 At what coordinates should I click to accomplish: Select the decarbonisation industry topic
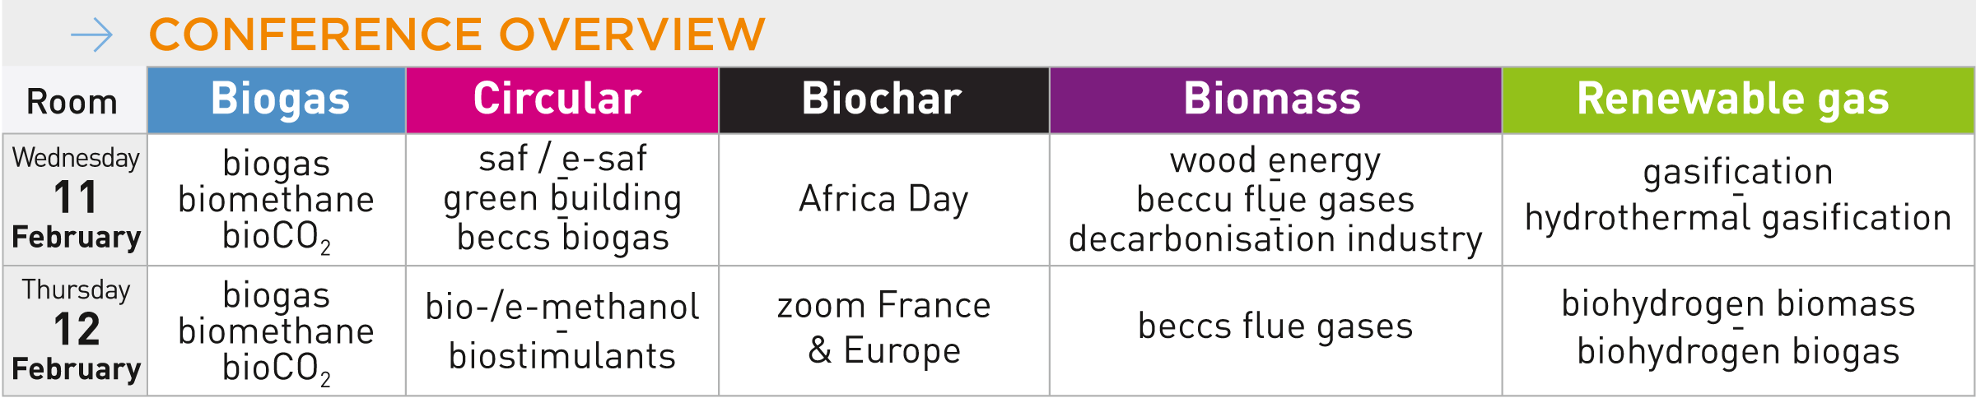point(1275,239)
